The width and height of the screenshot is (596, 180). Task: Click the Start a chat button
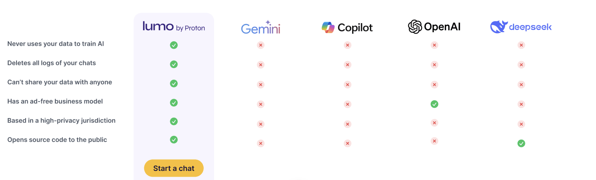coord(174,168)
